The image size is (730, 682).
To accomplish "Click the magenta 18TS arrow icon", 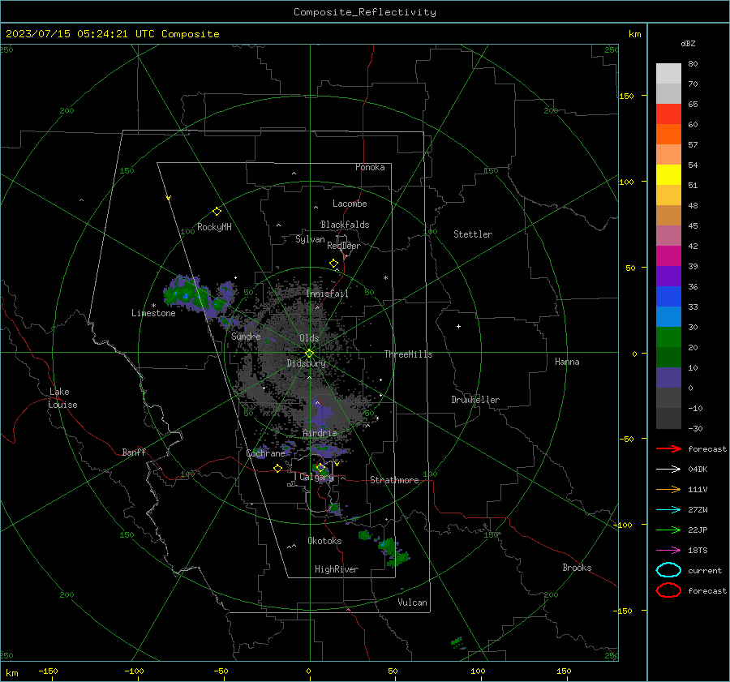I will [x=668, y=551].
